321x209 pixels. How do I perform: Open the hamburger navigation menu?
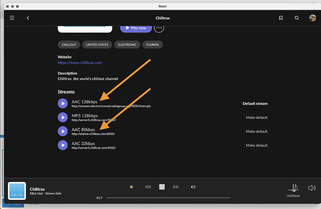point(12,18)
